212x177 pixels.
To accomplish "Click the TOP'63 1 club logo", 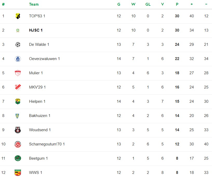I will tap(18, 16).
